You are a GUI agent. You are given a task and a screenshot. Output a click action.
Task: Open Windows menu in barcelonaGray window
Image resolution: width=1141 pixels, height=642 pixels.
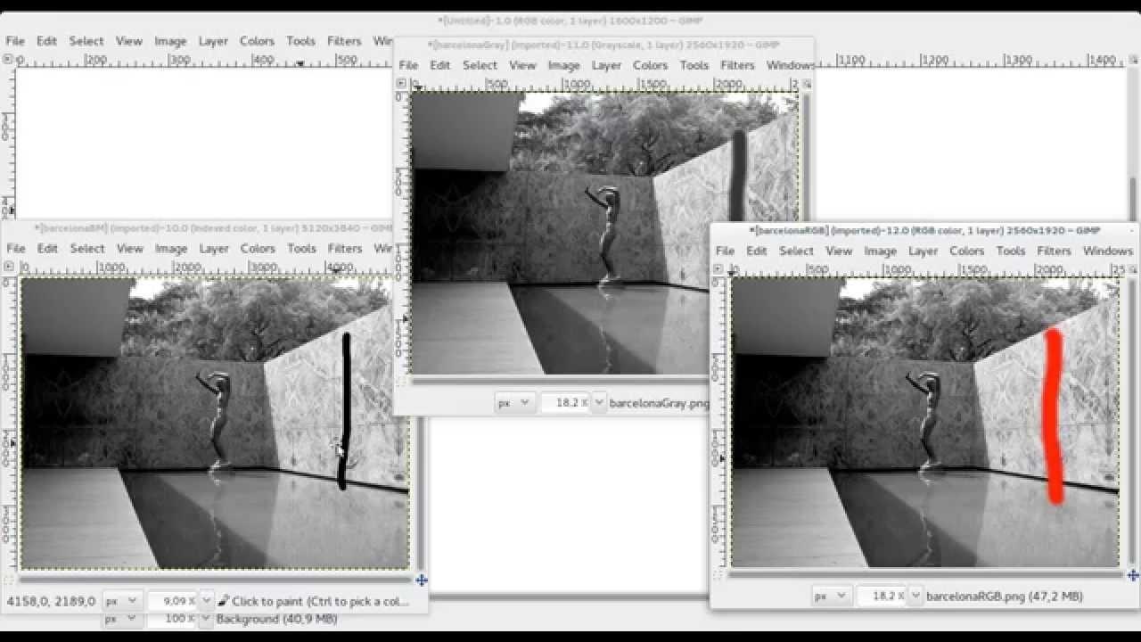point(790,65)
